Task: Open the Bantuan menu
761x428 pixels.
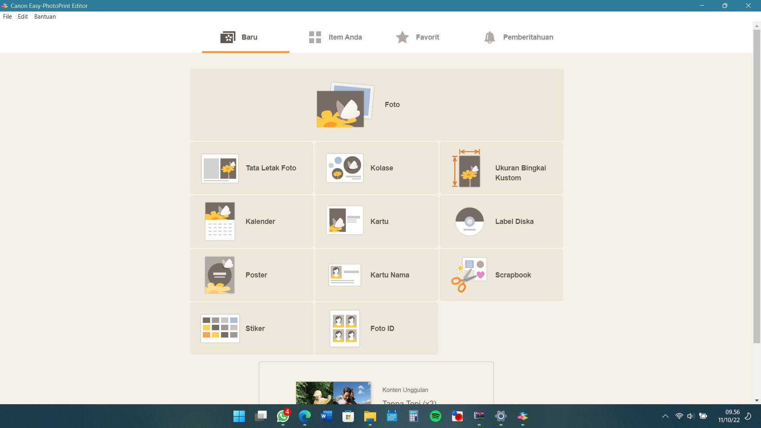Action: coord(45,17)
